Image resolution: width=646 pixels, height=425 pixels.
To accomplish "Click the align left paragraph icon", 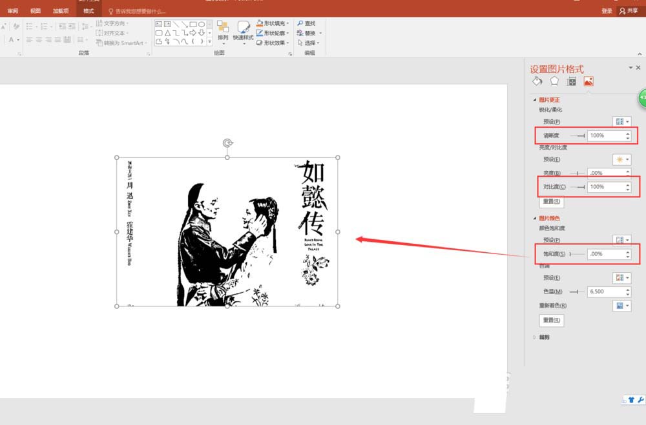I will click(x=29, y=40).
